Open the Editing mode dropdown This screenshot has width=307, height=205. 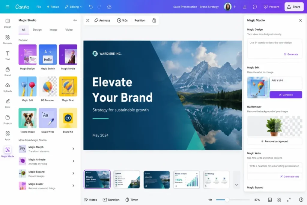pyautogui.click(x=73, y=7)
